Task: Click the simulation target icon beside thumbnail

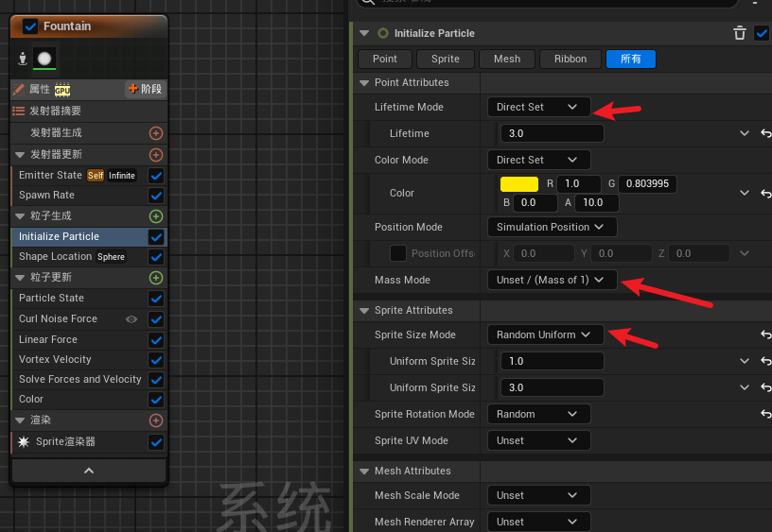Action: (x=22, y=59)
